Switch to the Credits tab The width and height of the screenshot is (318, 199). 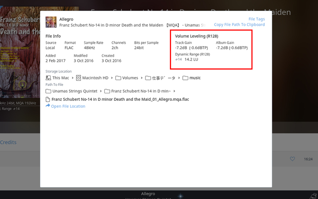(8, 142)
